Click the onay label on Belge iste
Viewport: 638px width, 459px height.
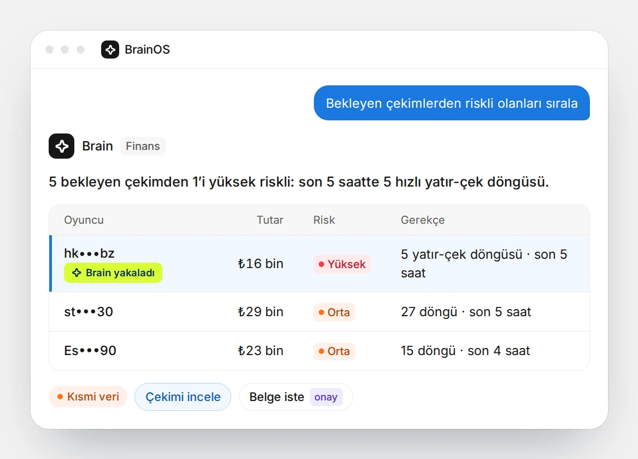(x=326, y=397)
